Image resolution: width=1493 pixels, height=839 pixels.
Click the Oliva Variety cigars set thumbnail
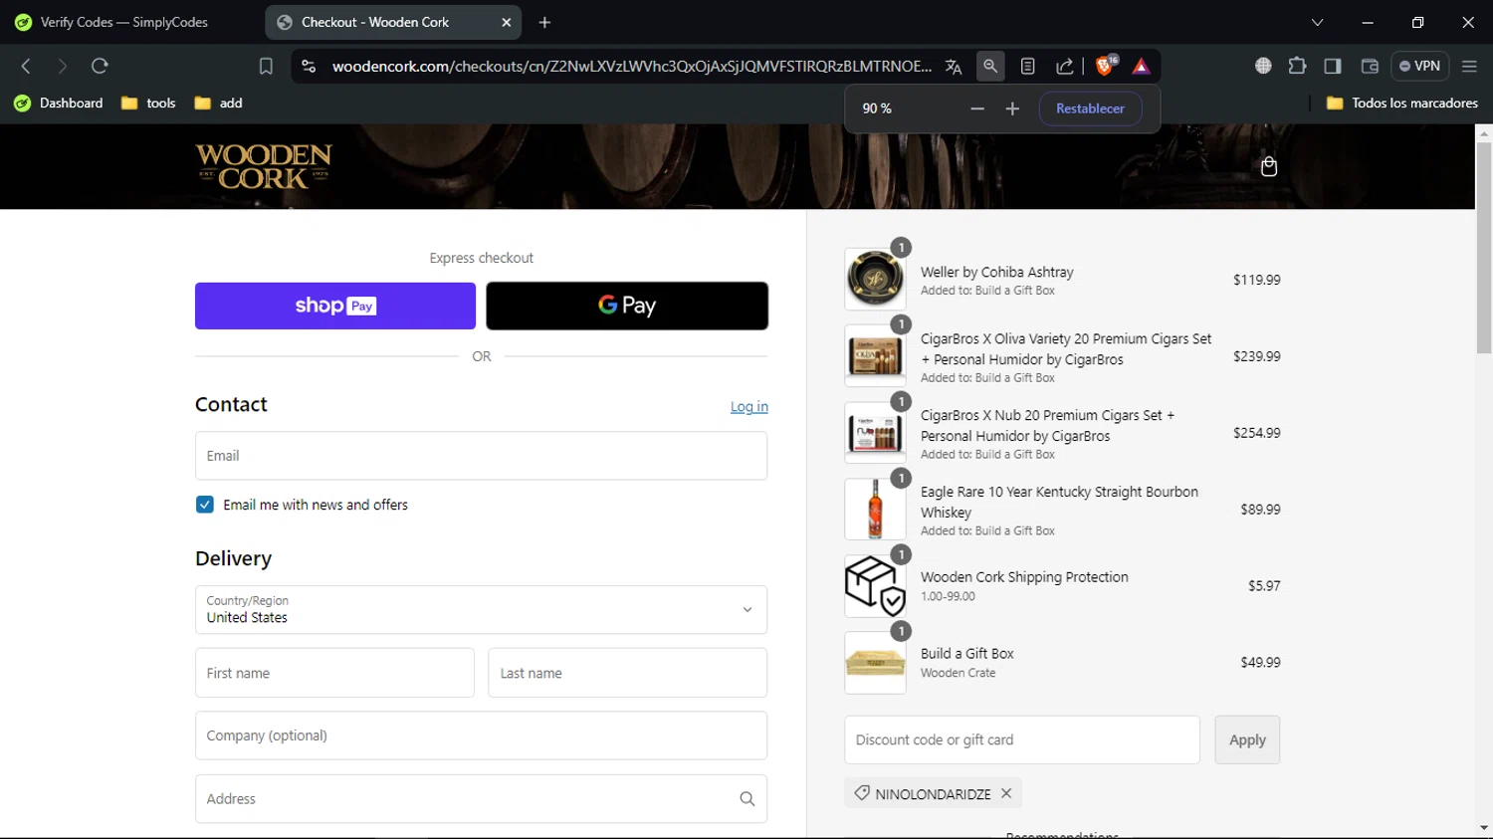point(875,355)
